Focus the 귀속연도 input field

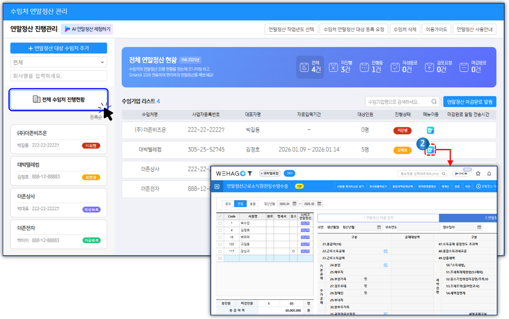click(419, 228)
